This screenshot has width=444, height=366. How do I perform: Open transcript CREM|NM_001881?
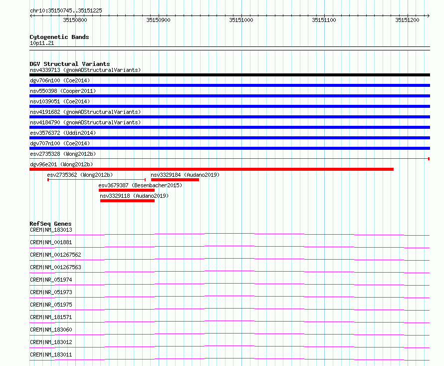point(51,242)
